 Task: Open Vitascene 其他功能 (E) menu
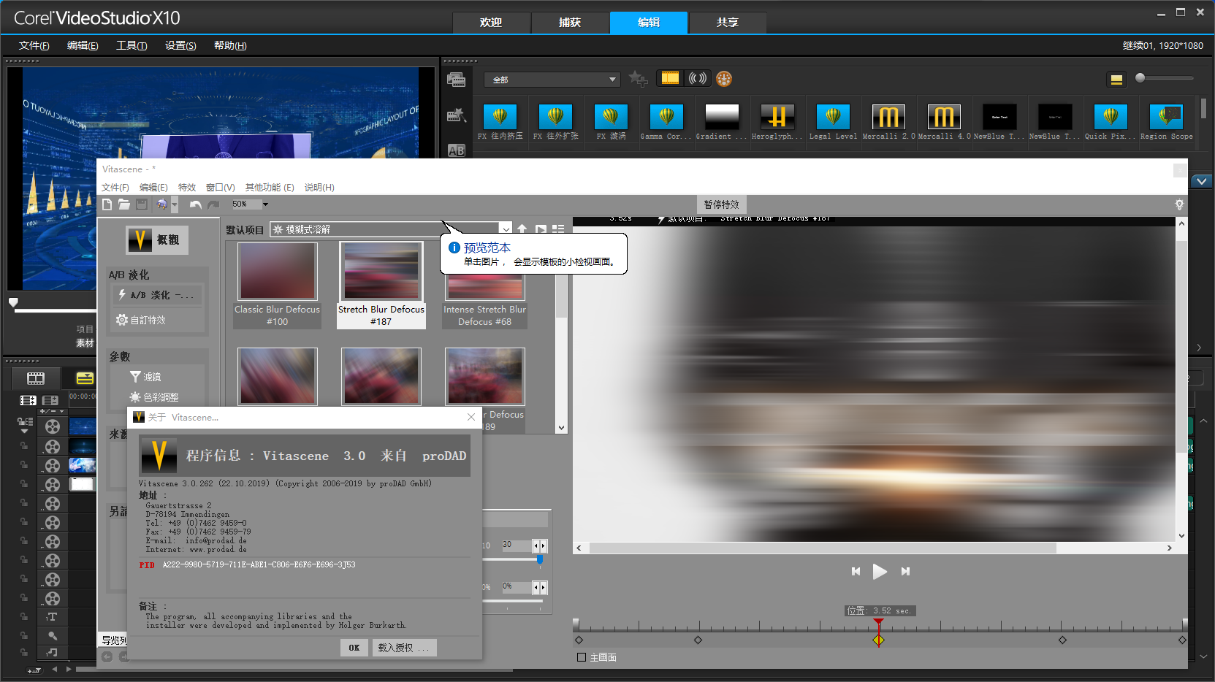(x=270, y=188)
